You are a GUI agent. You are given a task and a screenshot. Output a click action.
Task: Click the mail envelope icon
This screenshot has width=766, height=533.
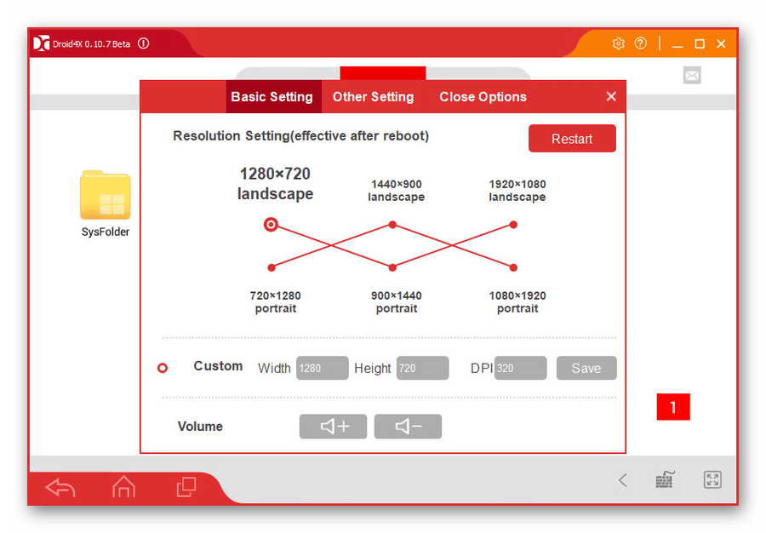click(x=692, y=76)
